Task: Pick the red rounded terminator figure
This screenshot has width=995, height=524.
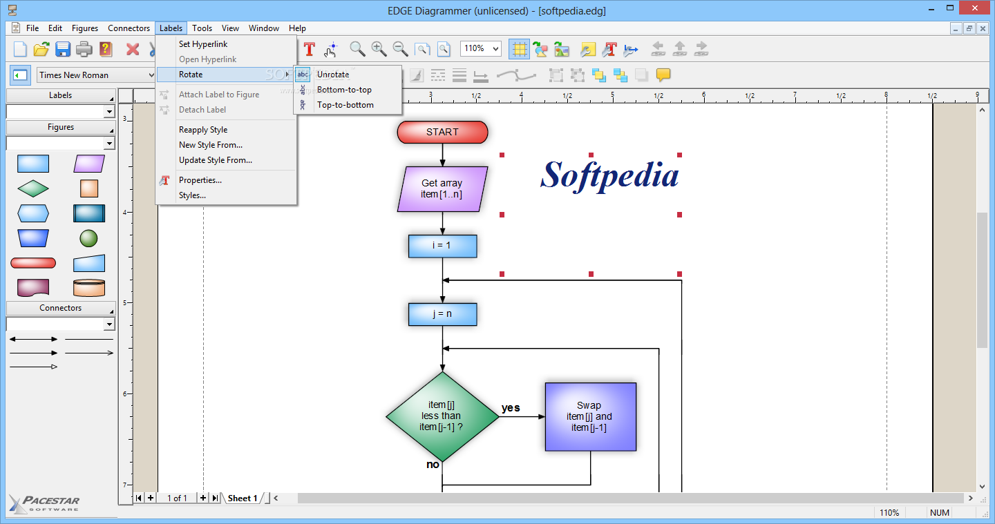Action: [33, 263]
